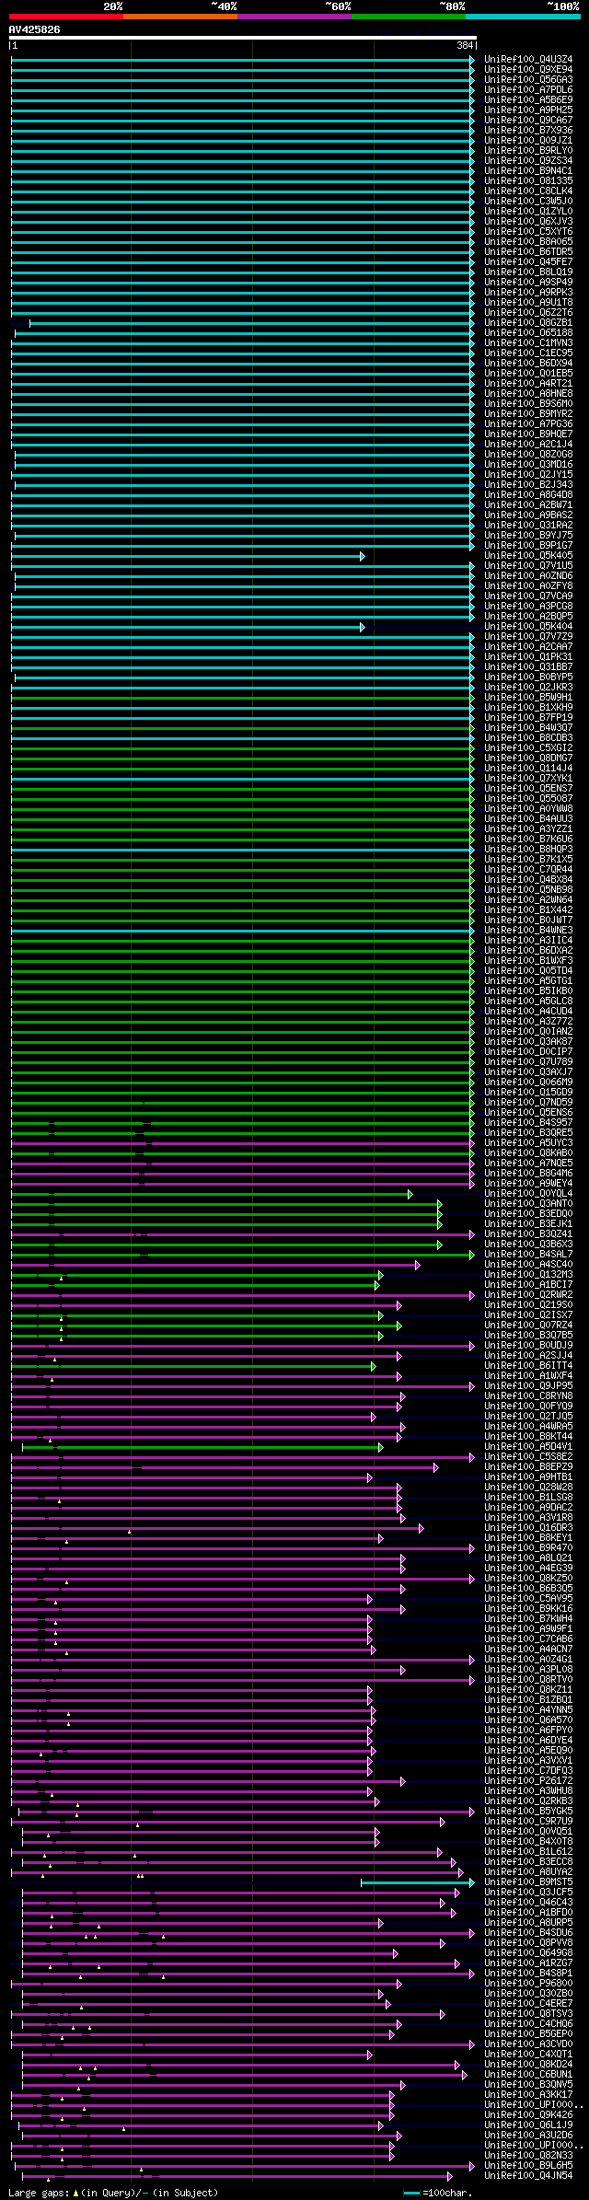Select label UniRef100_Q8GZB1

coord(528,322)
